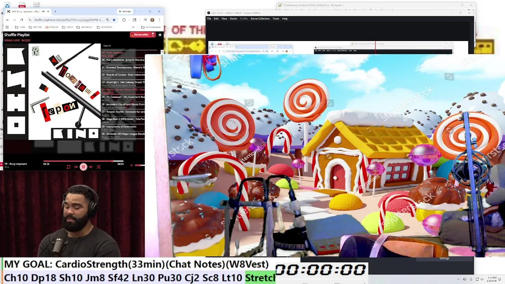Toggle the shuffle icon in player controls

[x=98, y=167]
